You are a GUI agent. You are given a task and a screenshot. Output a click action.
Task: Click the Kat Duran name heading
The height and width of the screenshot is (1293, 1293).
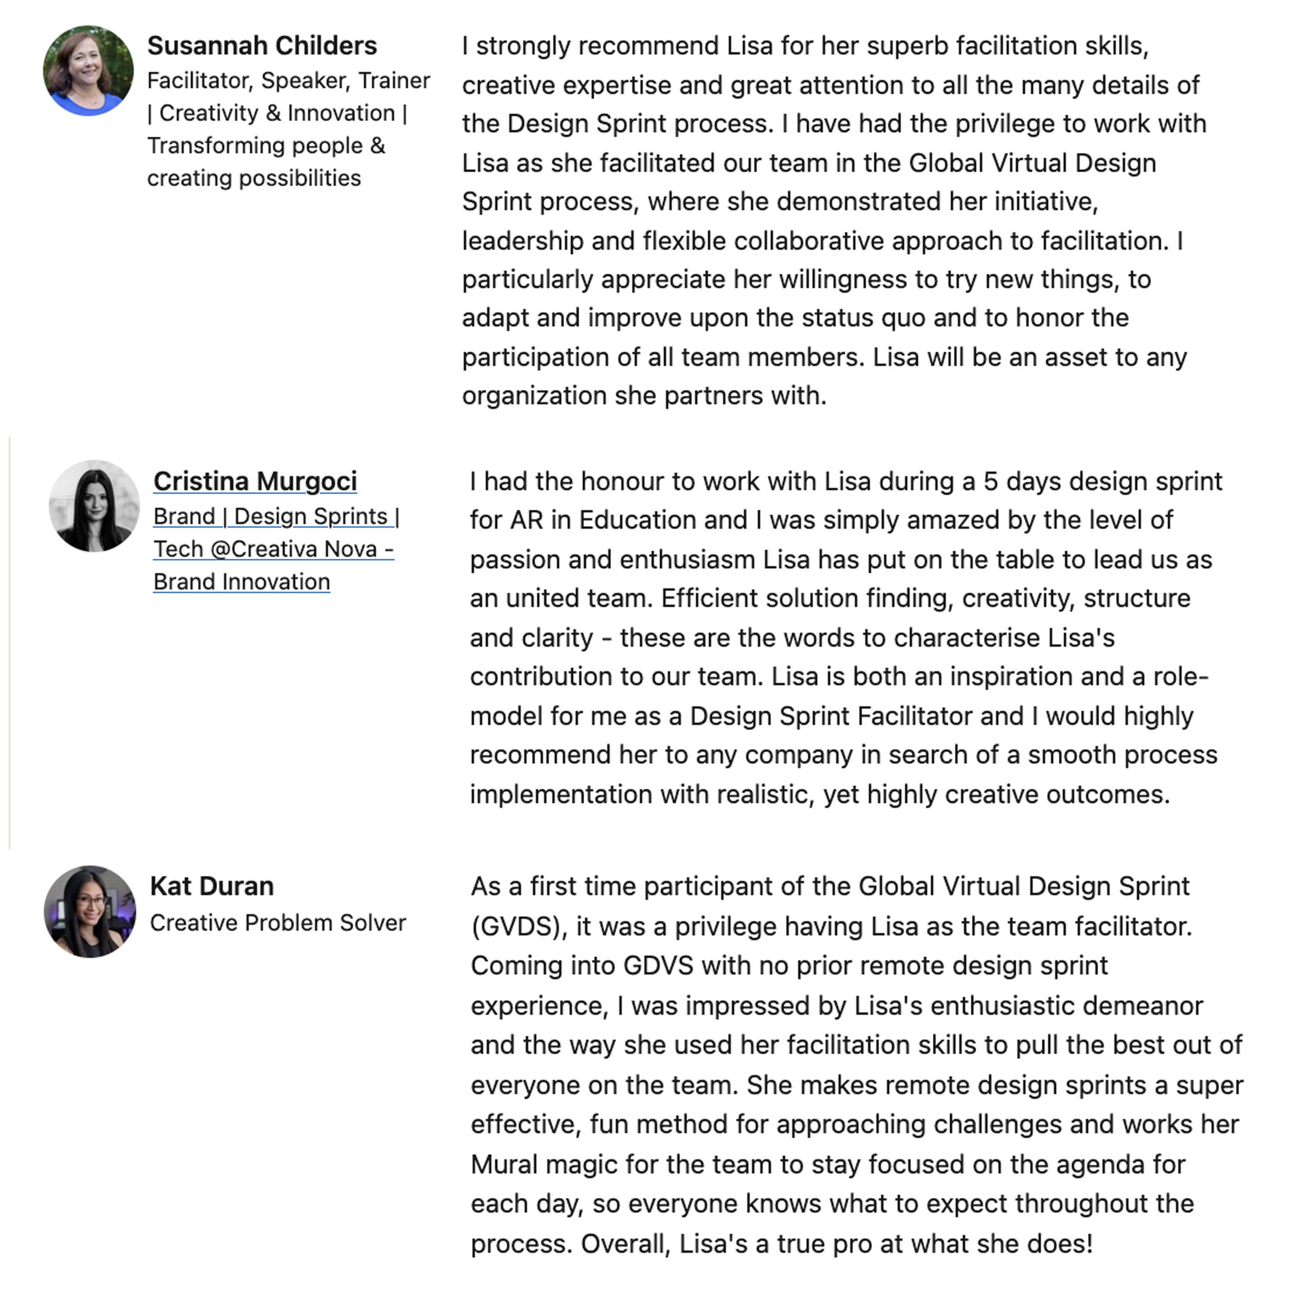click(x=211, y=886)
